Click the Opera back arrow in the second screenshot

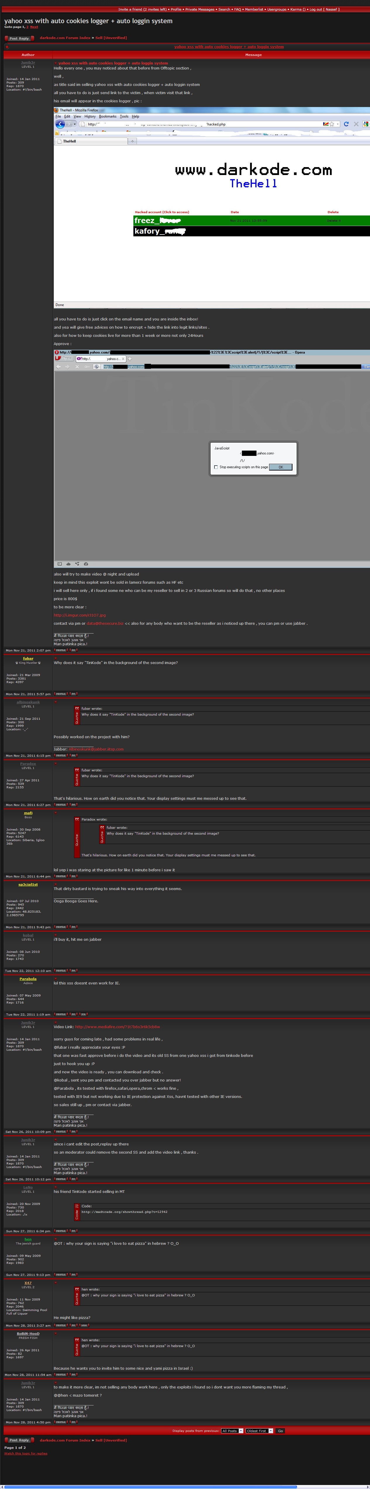coord(58,366)
